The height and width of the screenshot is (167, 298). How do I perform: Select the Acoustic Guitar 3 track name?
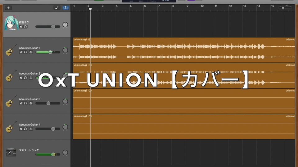point(29,99)
